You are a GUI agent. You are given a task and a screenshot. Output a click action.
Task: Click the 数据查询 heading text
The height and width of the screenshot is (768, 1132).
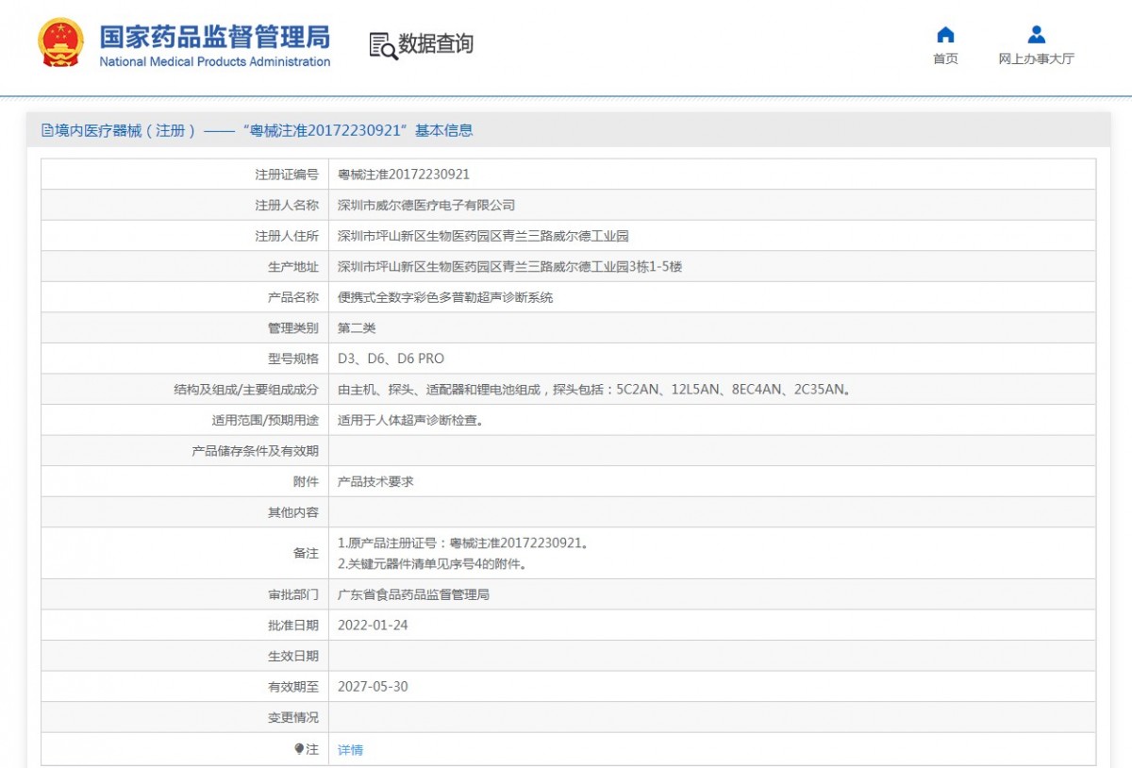point(436,43)
